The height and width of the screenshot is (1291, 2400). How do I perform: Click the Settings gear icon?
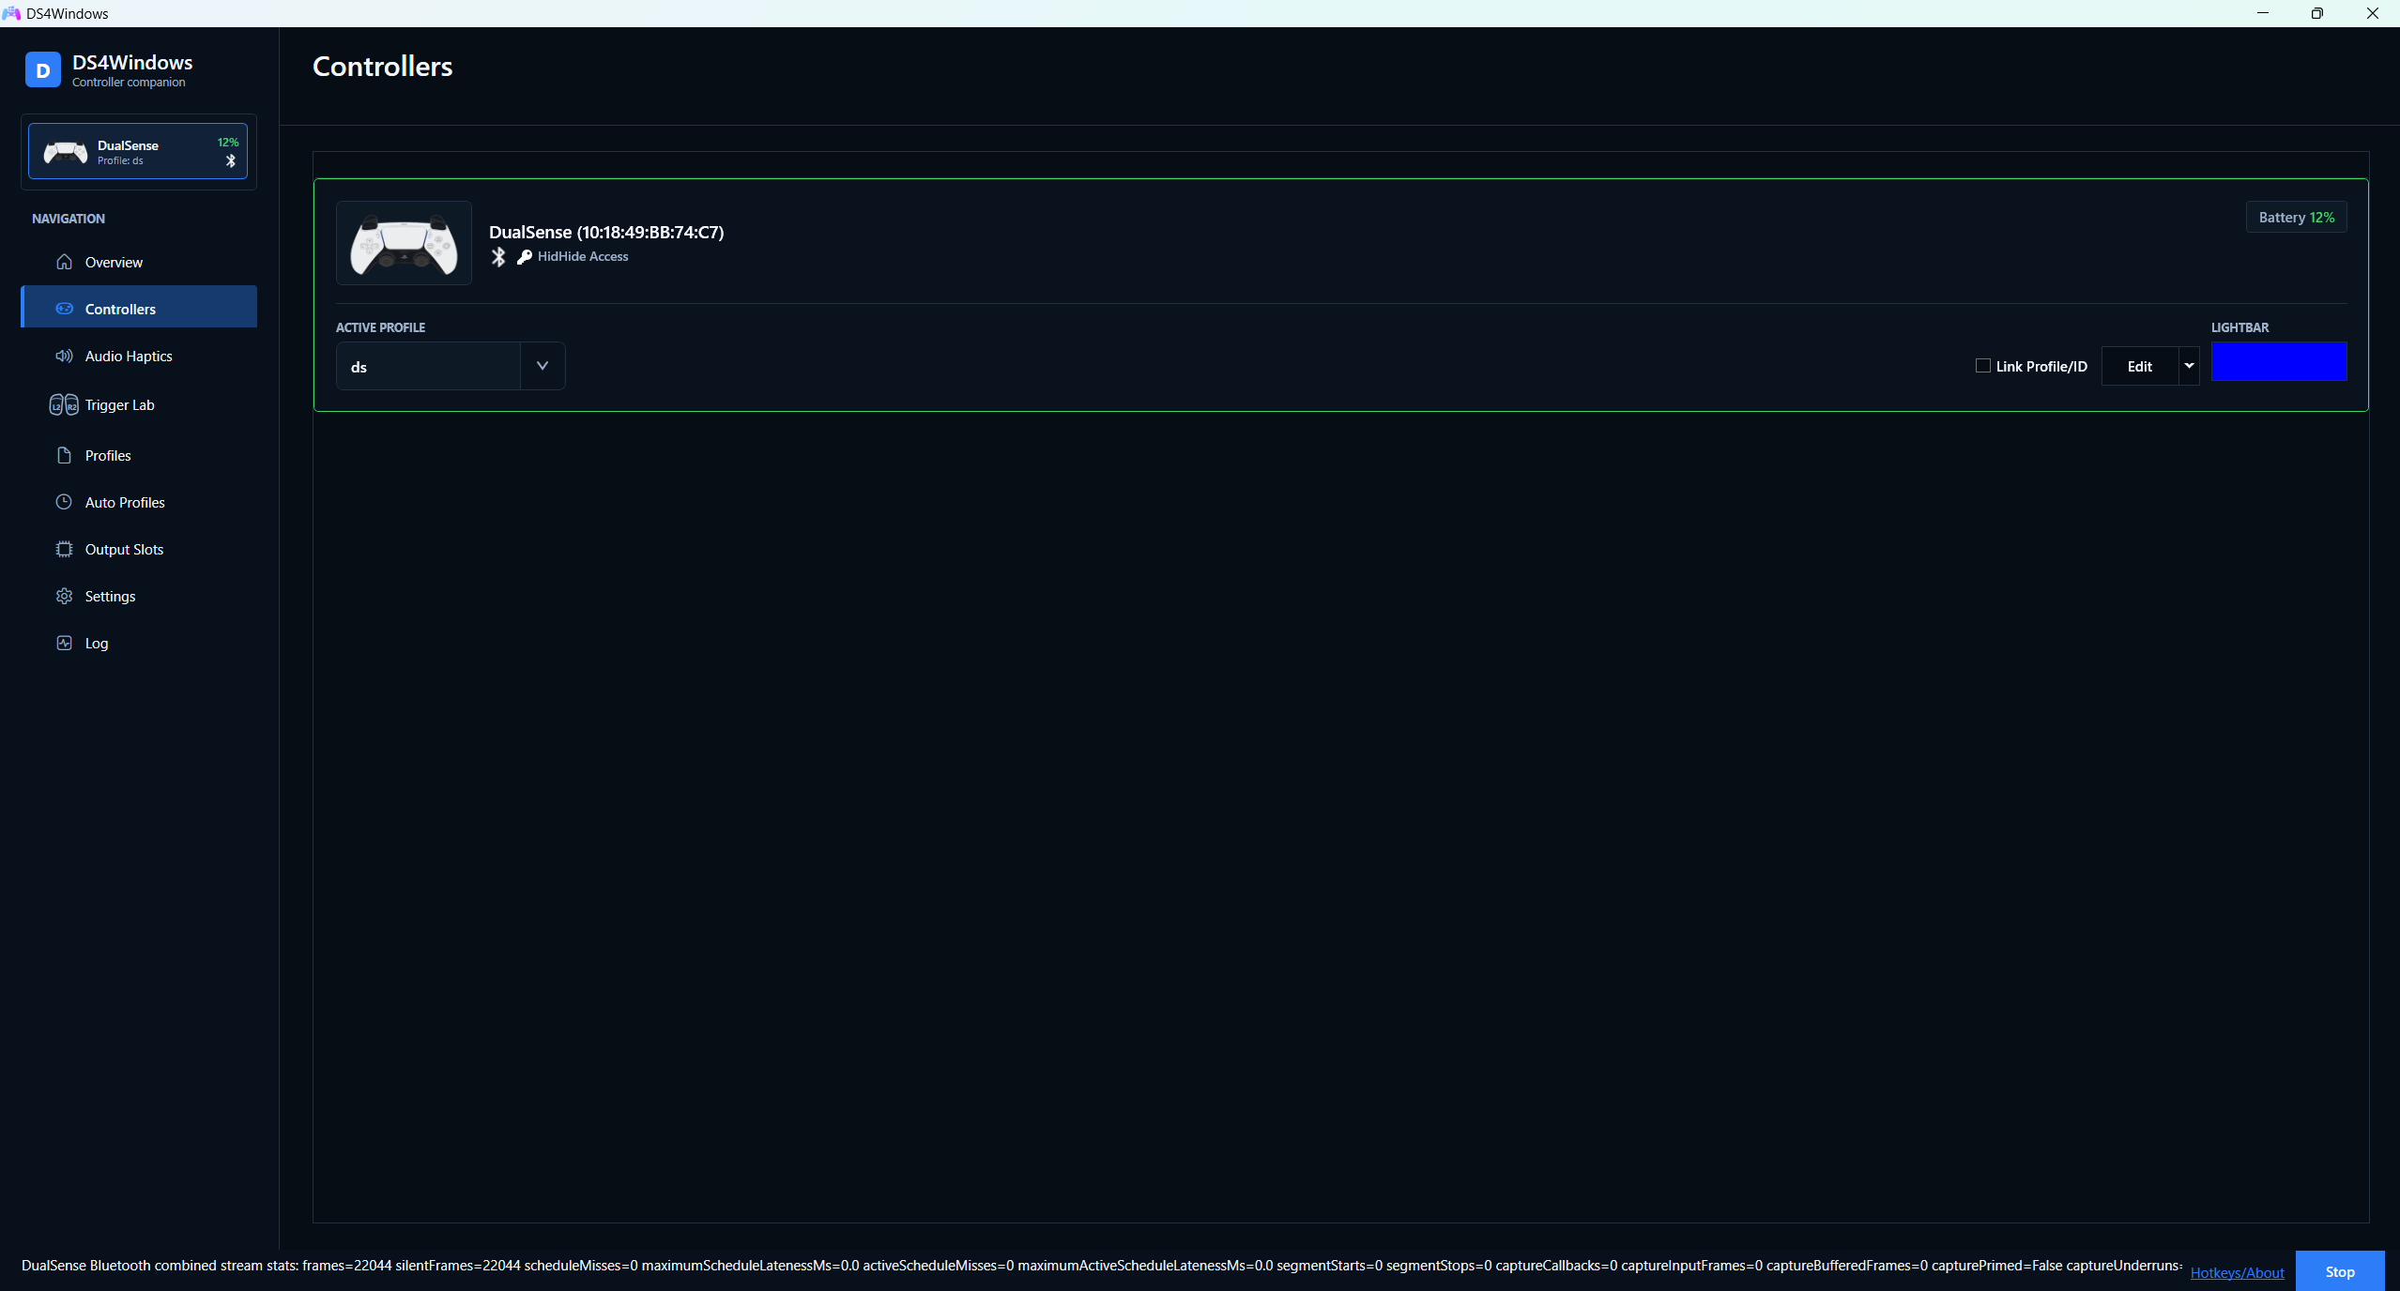click(x=64, y=596)
